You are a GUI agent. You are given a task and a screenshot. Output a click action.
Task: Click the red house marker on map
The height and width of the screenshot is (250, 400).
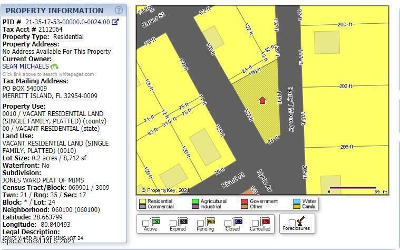262,100
